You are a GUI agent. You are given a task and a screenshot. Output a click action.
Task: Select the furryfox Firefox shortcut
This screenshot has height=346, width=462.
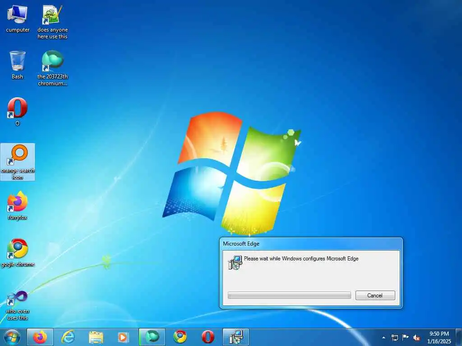pyautogui.click(x=18, y=205)
